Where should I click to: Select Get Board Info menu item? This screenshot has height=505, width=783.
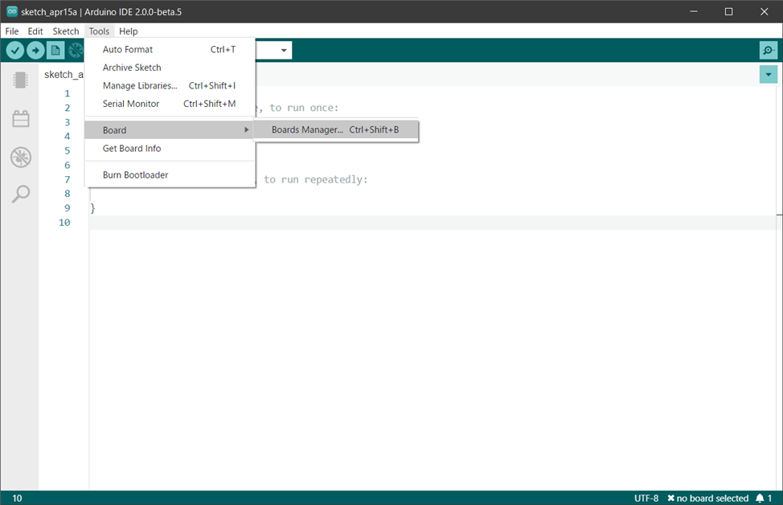(x=170, y=148)
